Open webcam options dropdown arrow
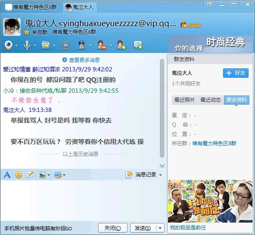255x235 pixels. click(16, 45)
